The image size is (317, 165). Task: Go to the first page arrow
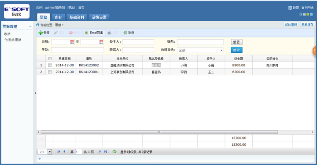[59, 151]
